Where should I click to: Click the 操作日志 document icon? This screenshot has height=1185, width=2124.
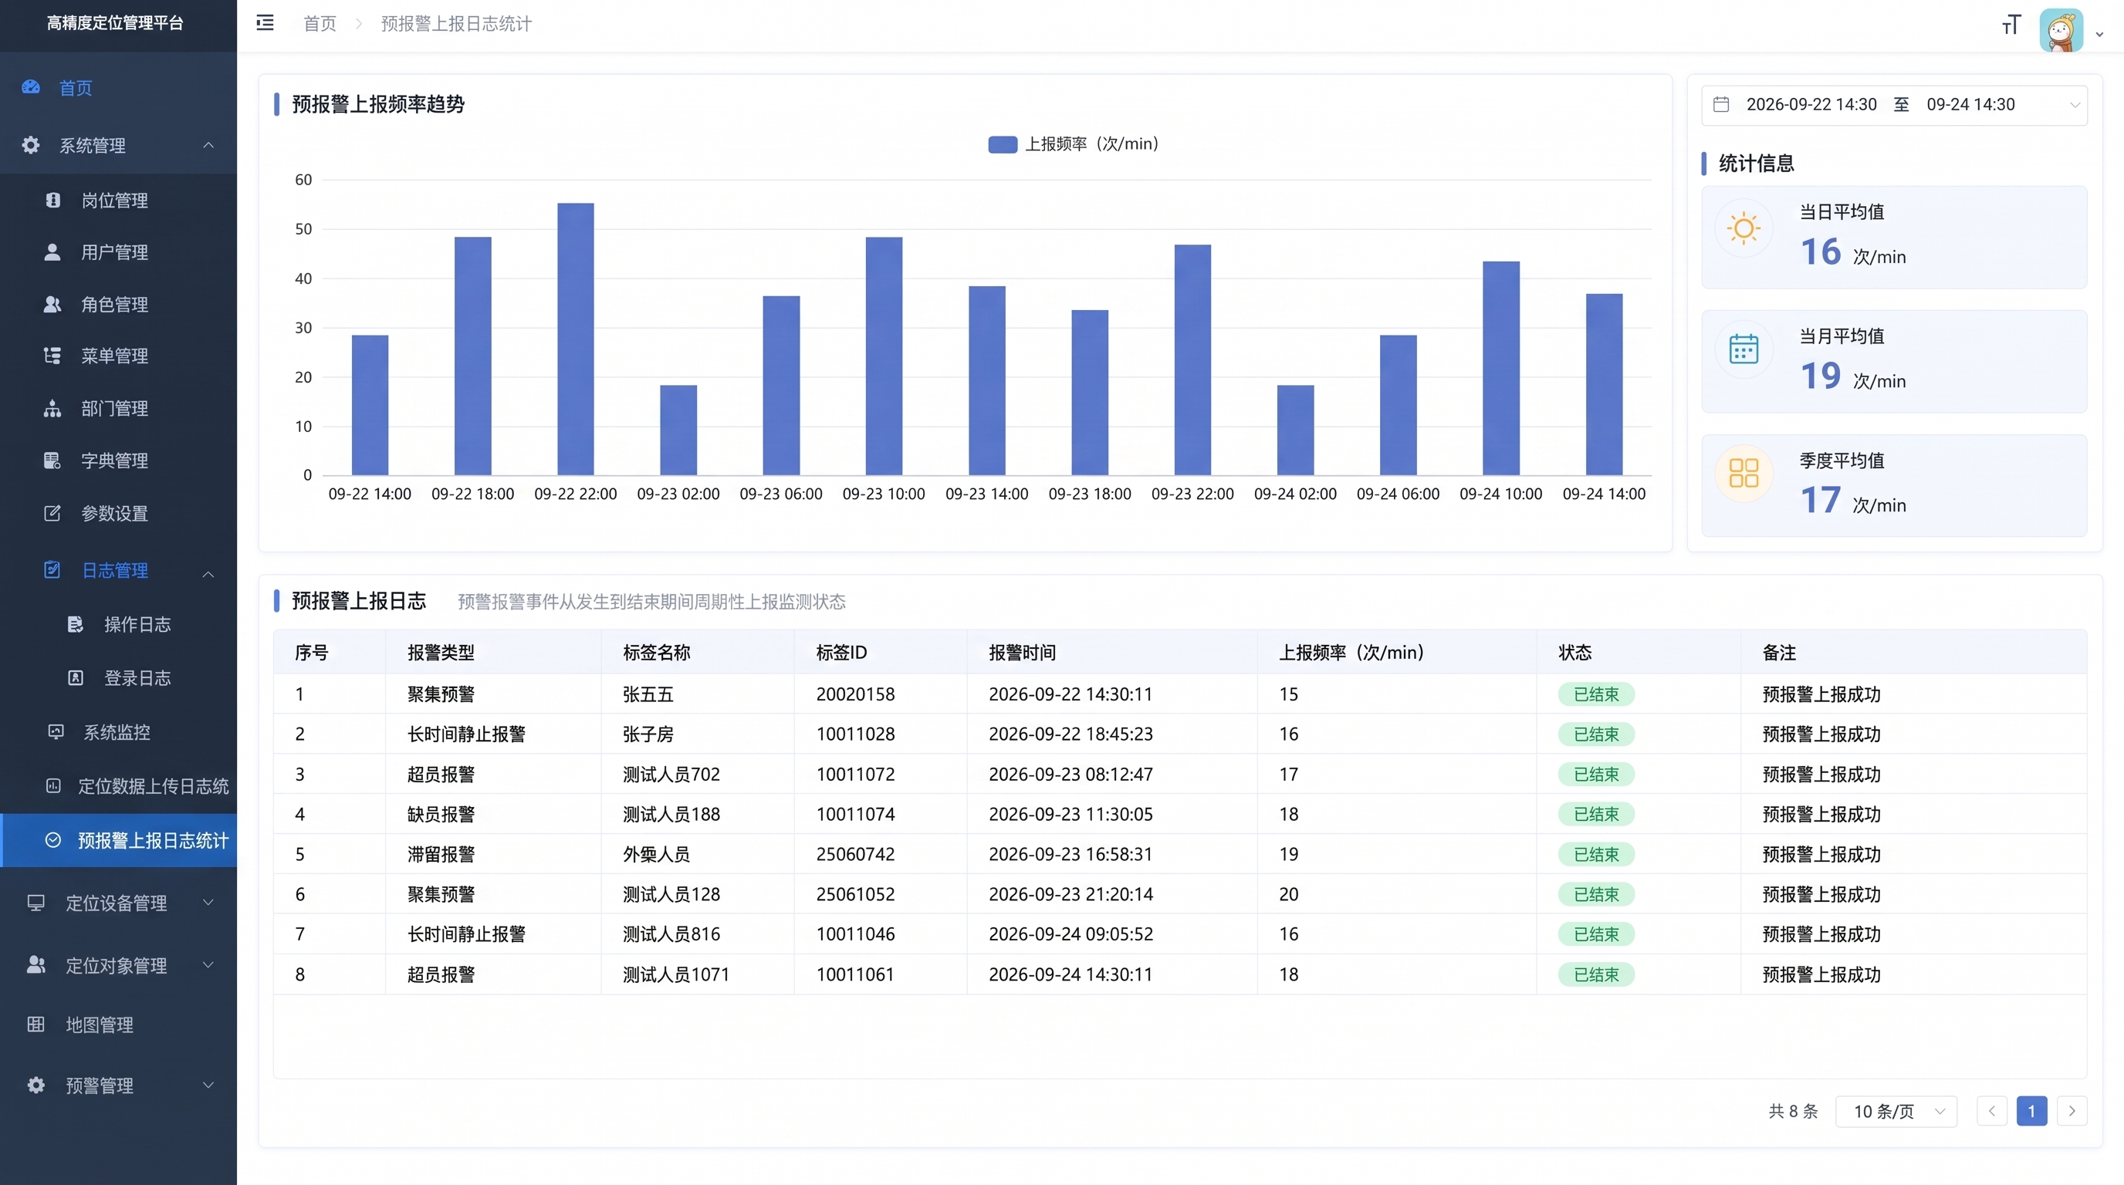(76, 625)
